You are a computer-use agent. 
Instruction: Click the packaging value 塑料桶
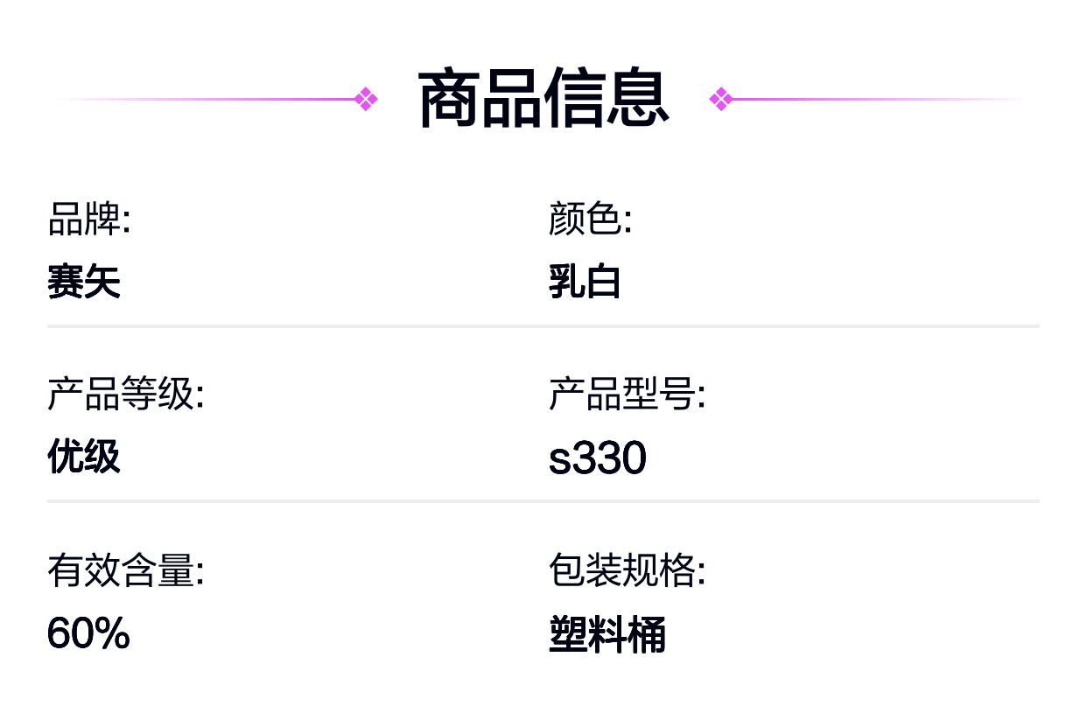[x=607, y=634]
